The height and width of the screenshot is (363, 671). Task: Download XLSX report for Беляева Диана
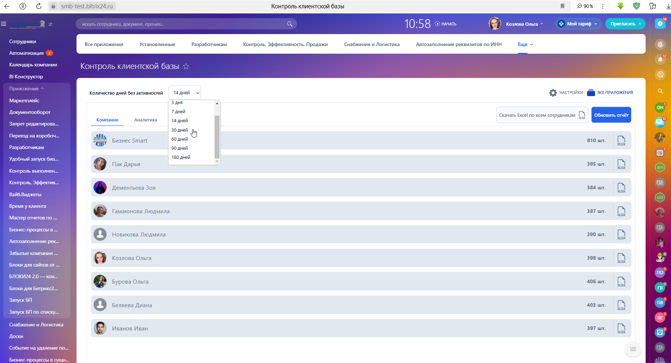point(621,305)
